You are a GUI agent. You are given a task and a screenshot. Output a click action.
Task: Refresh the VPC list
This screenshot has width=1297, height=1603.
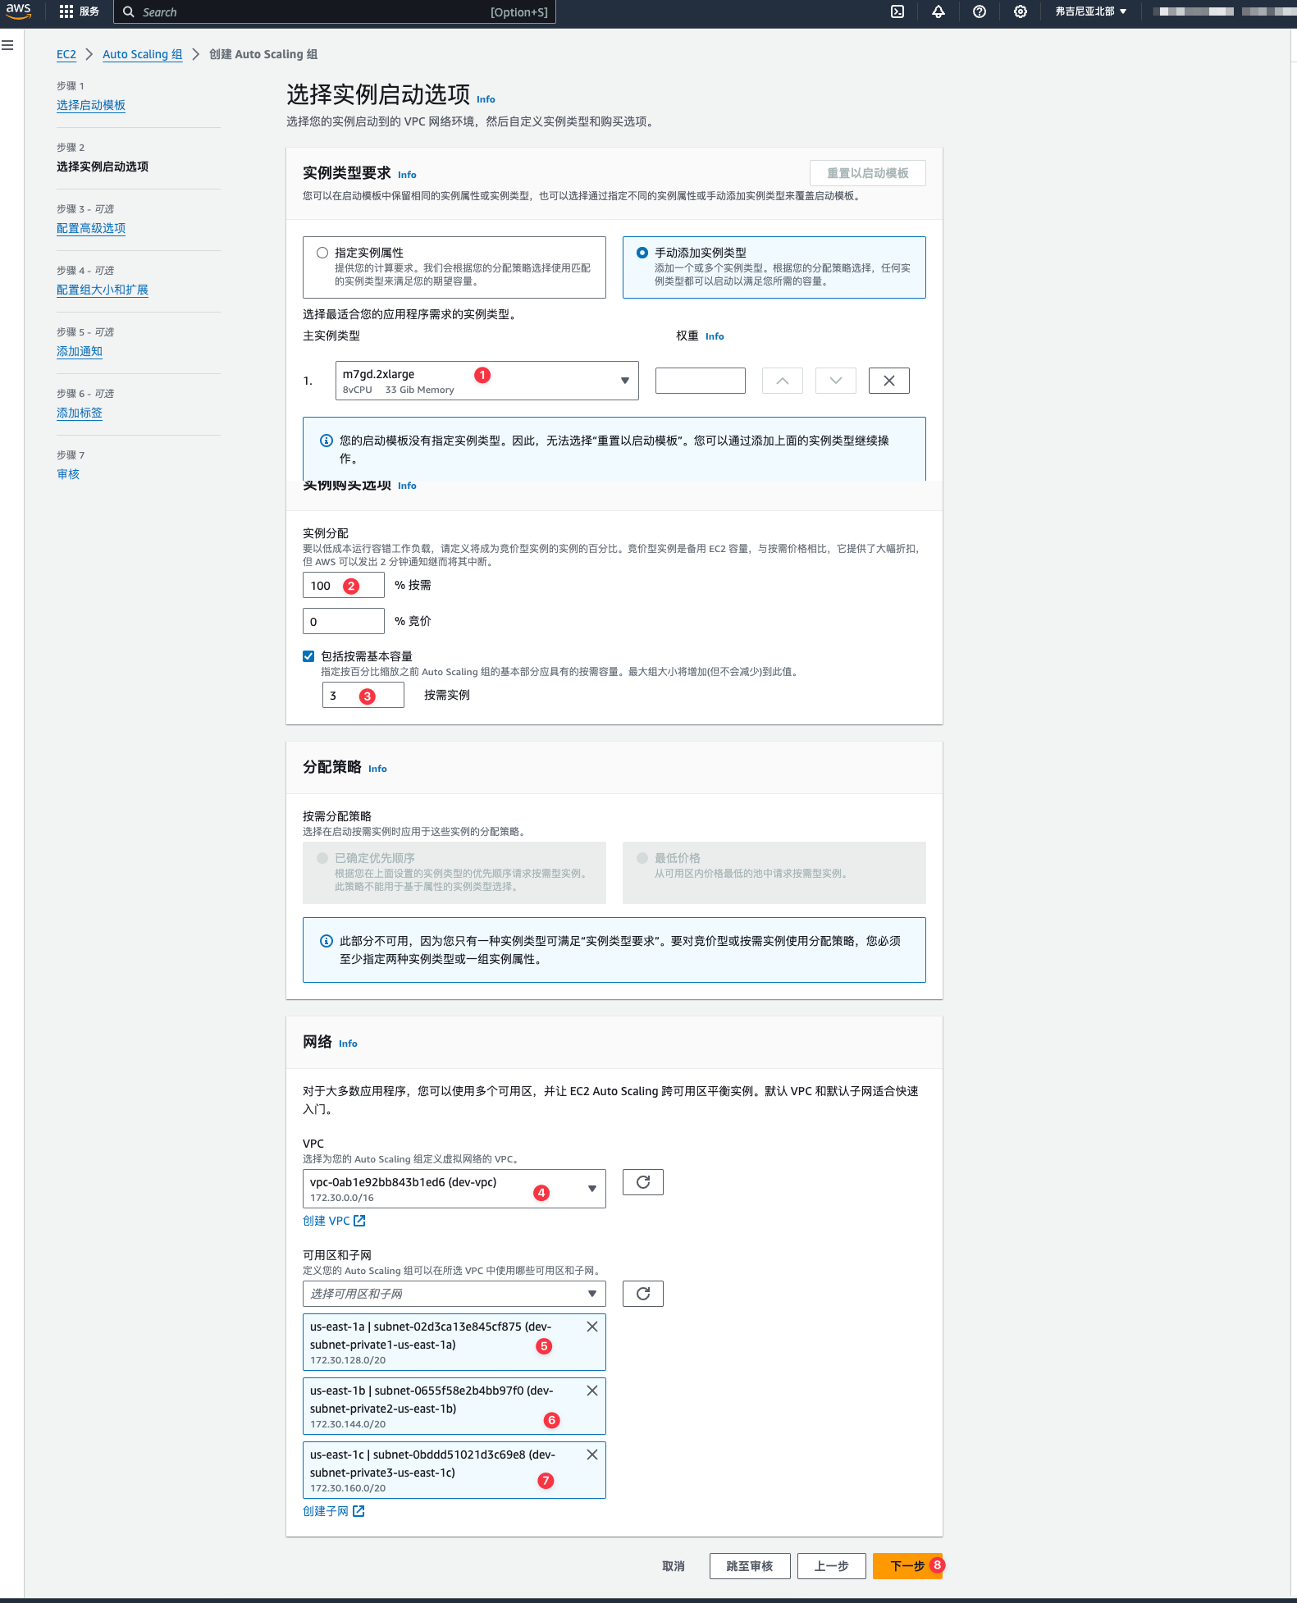[x=643, y=1182]
